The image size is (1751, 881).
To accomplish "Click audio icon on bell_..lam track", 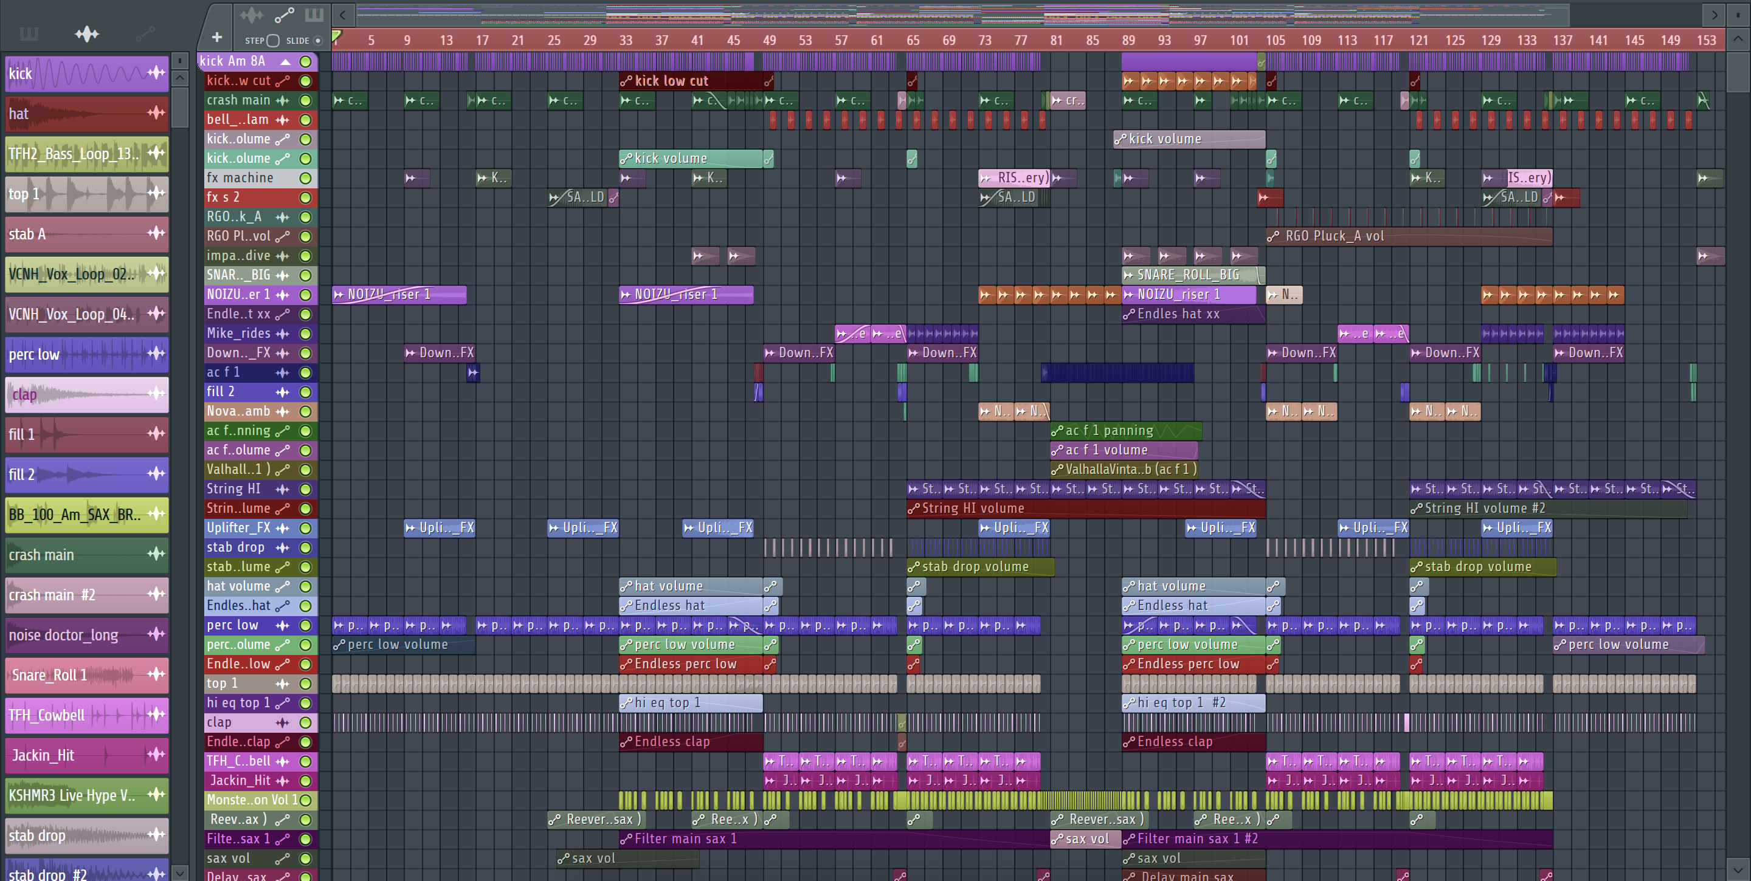I will 283,120.
